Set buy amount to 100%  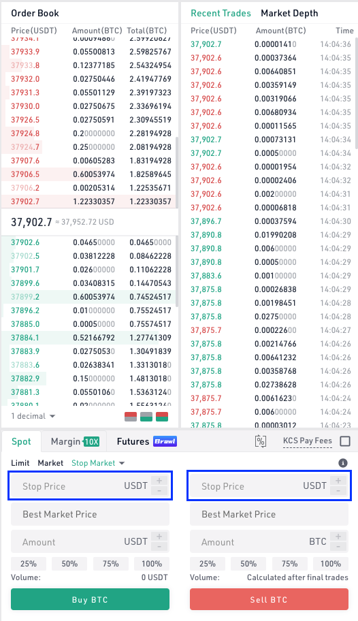[152, 564]
